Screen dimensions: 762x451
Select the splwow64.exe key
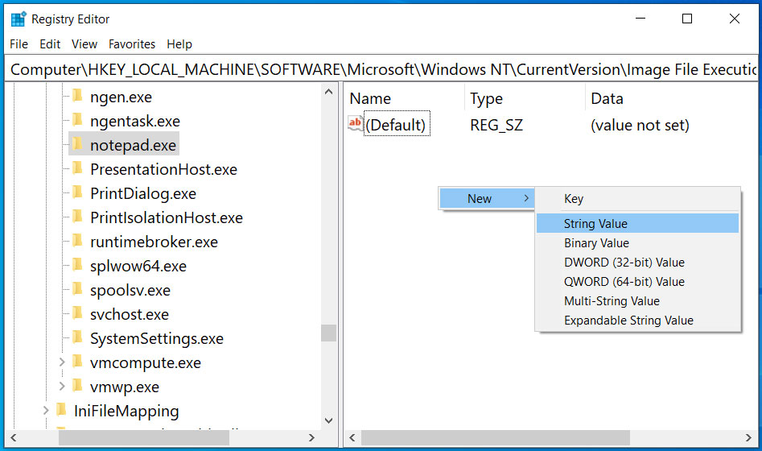(x=138, y=266)
